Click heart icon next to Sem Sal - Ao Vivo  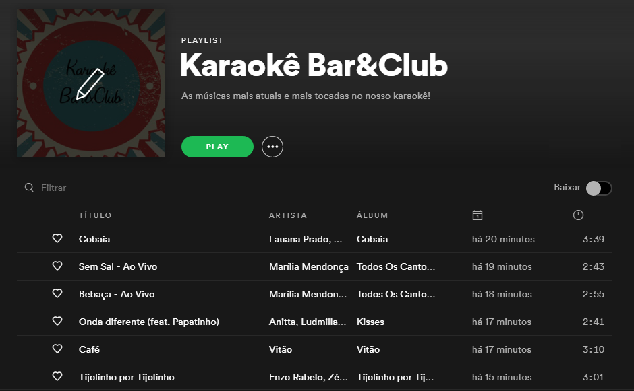tap(57, 266)
